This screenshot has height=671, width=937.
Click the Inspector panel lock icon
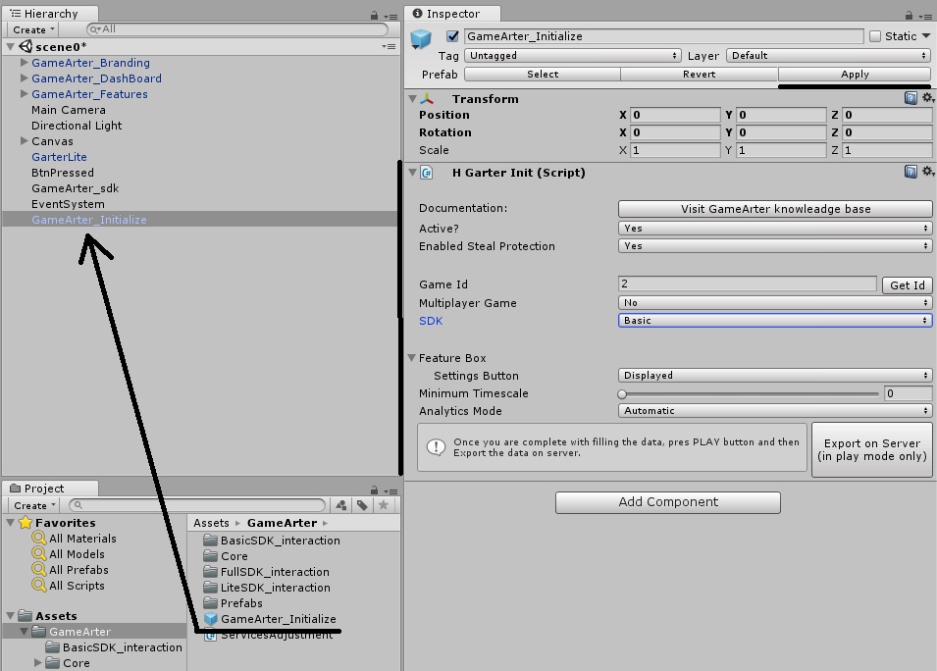pyautogui.click(x=911, y=15)
